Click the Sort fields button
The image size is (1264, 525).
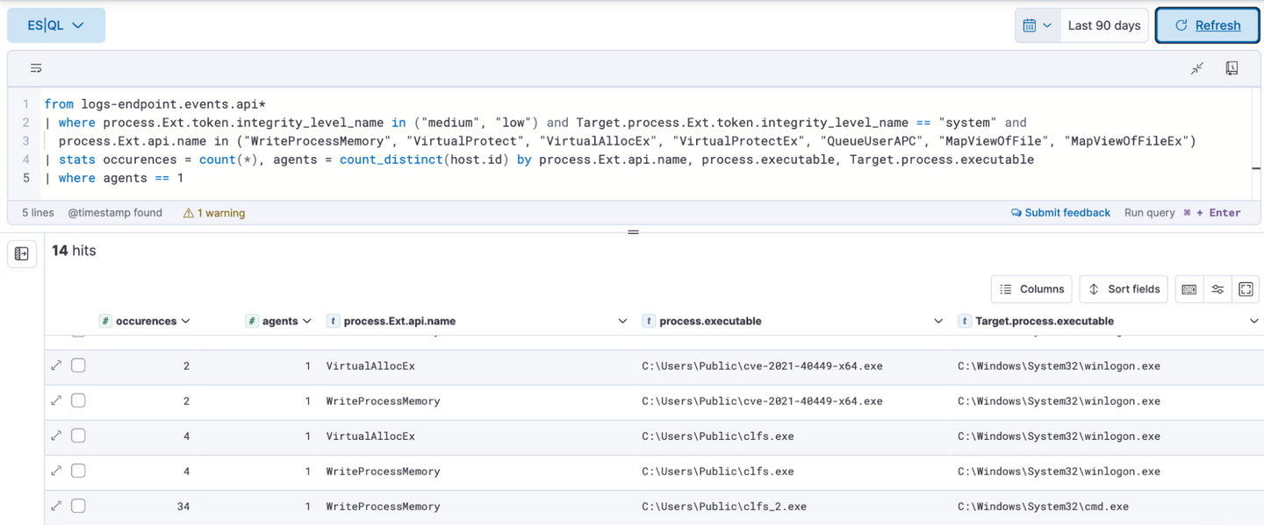coord(1124,289)
